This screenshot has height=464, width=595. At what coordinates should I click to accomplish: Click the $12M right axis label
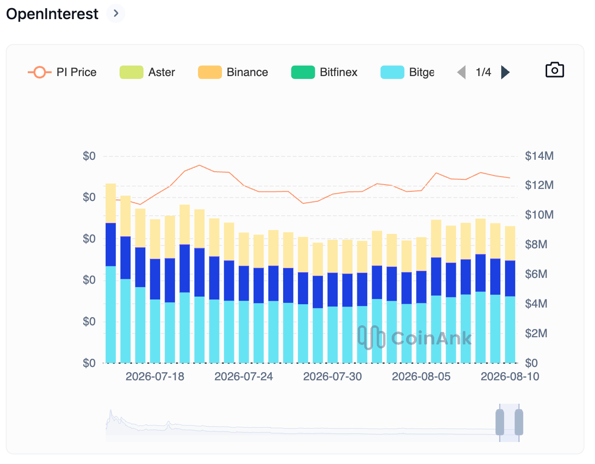point(540,185)
